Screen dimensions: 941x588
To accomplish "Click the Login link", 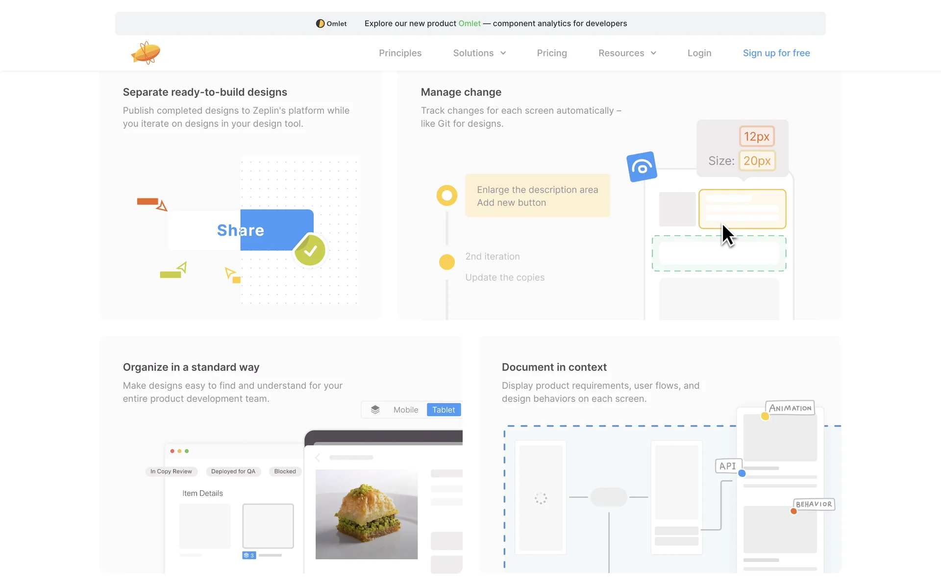I will click(x=699, y=53).
